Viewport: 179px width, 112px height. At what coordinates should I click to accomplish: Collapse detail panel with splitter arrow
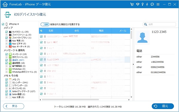pyautogui.click(x=133, y=64)
